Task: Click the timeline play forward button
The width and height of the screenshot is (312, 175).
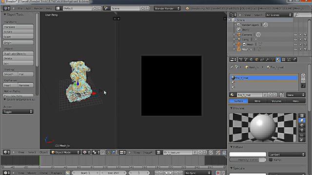Action: (171, 173)
